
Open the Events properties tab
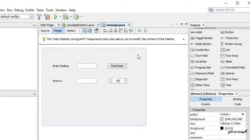(206, 104)
